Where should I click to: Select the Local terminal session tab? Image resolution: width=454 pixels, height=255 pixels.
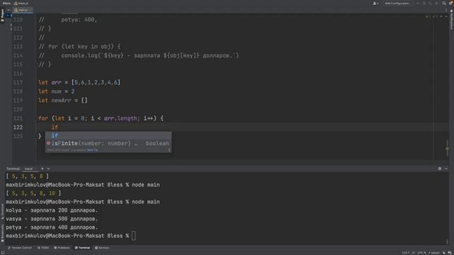28,169
